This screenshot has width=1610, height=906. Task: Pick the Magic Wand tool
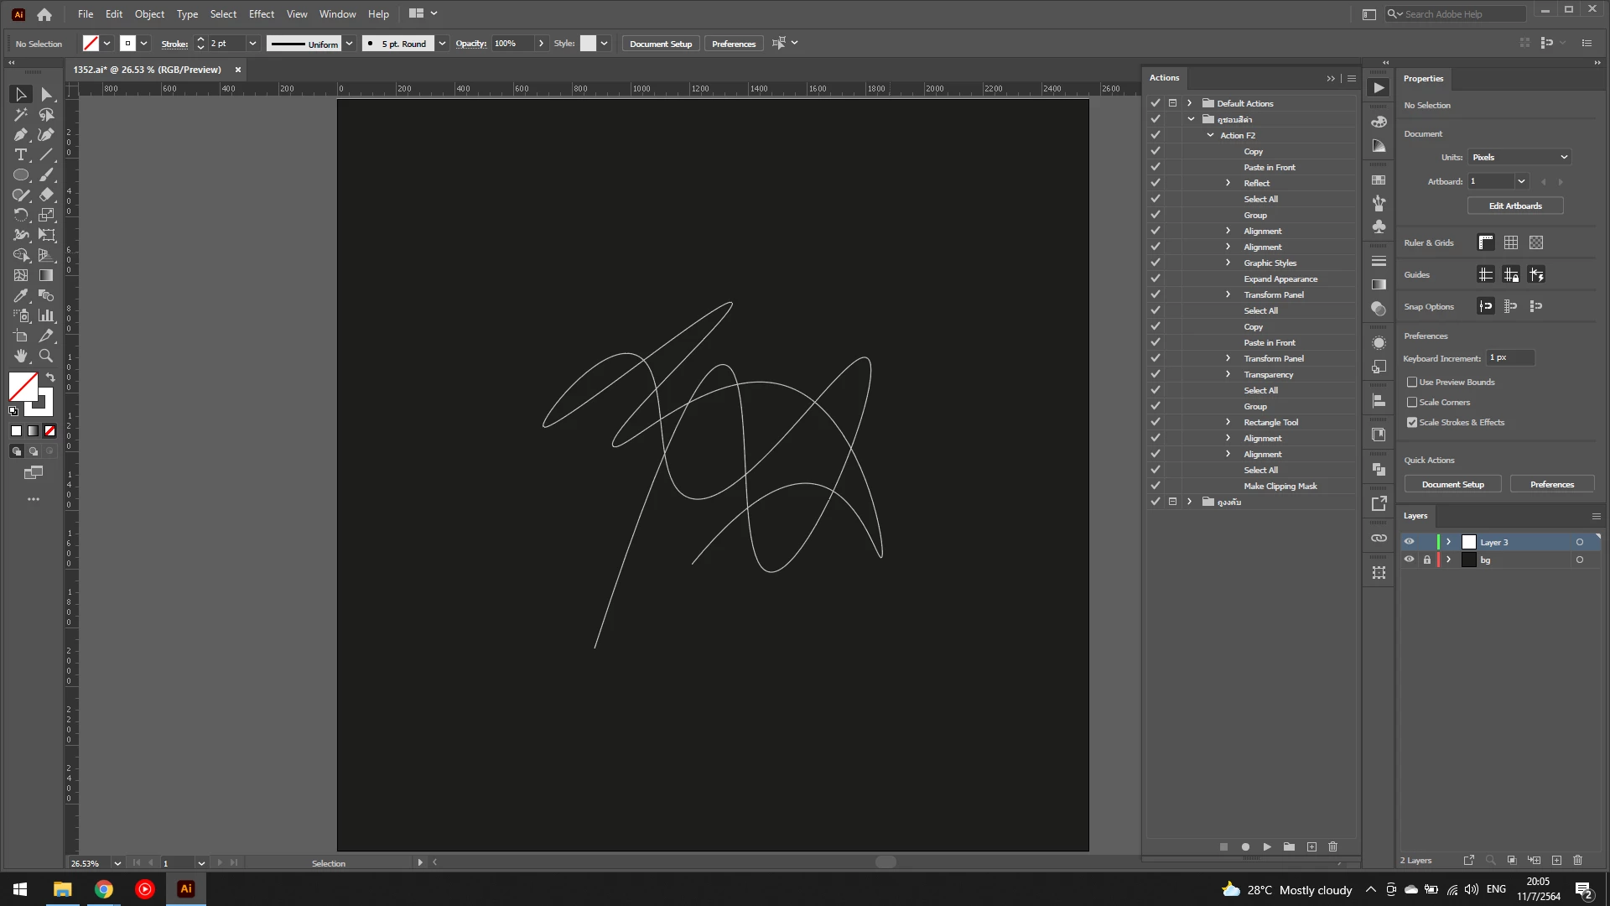pyautogui.click(x=21, y=115)
